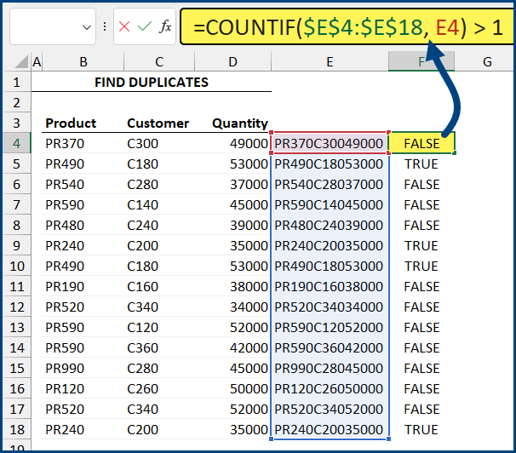Select the TRUE cell in row 9
The image size is (516, 453).
421,245
